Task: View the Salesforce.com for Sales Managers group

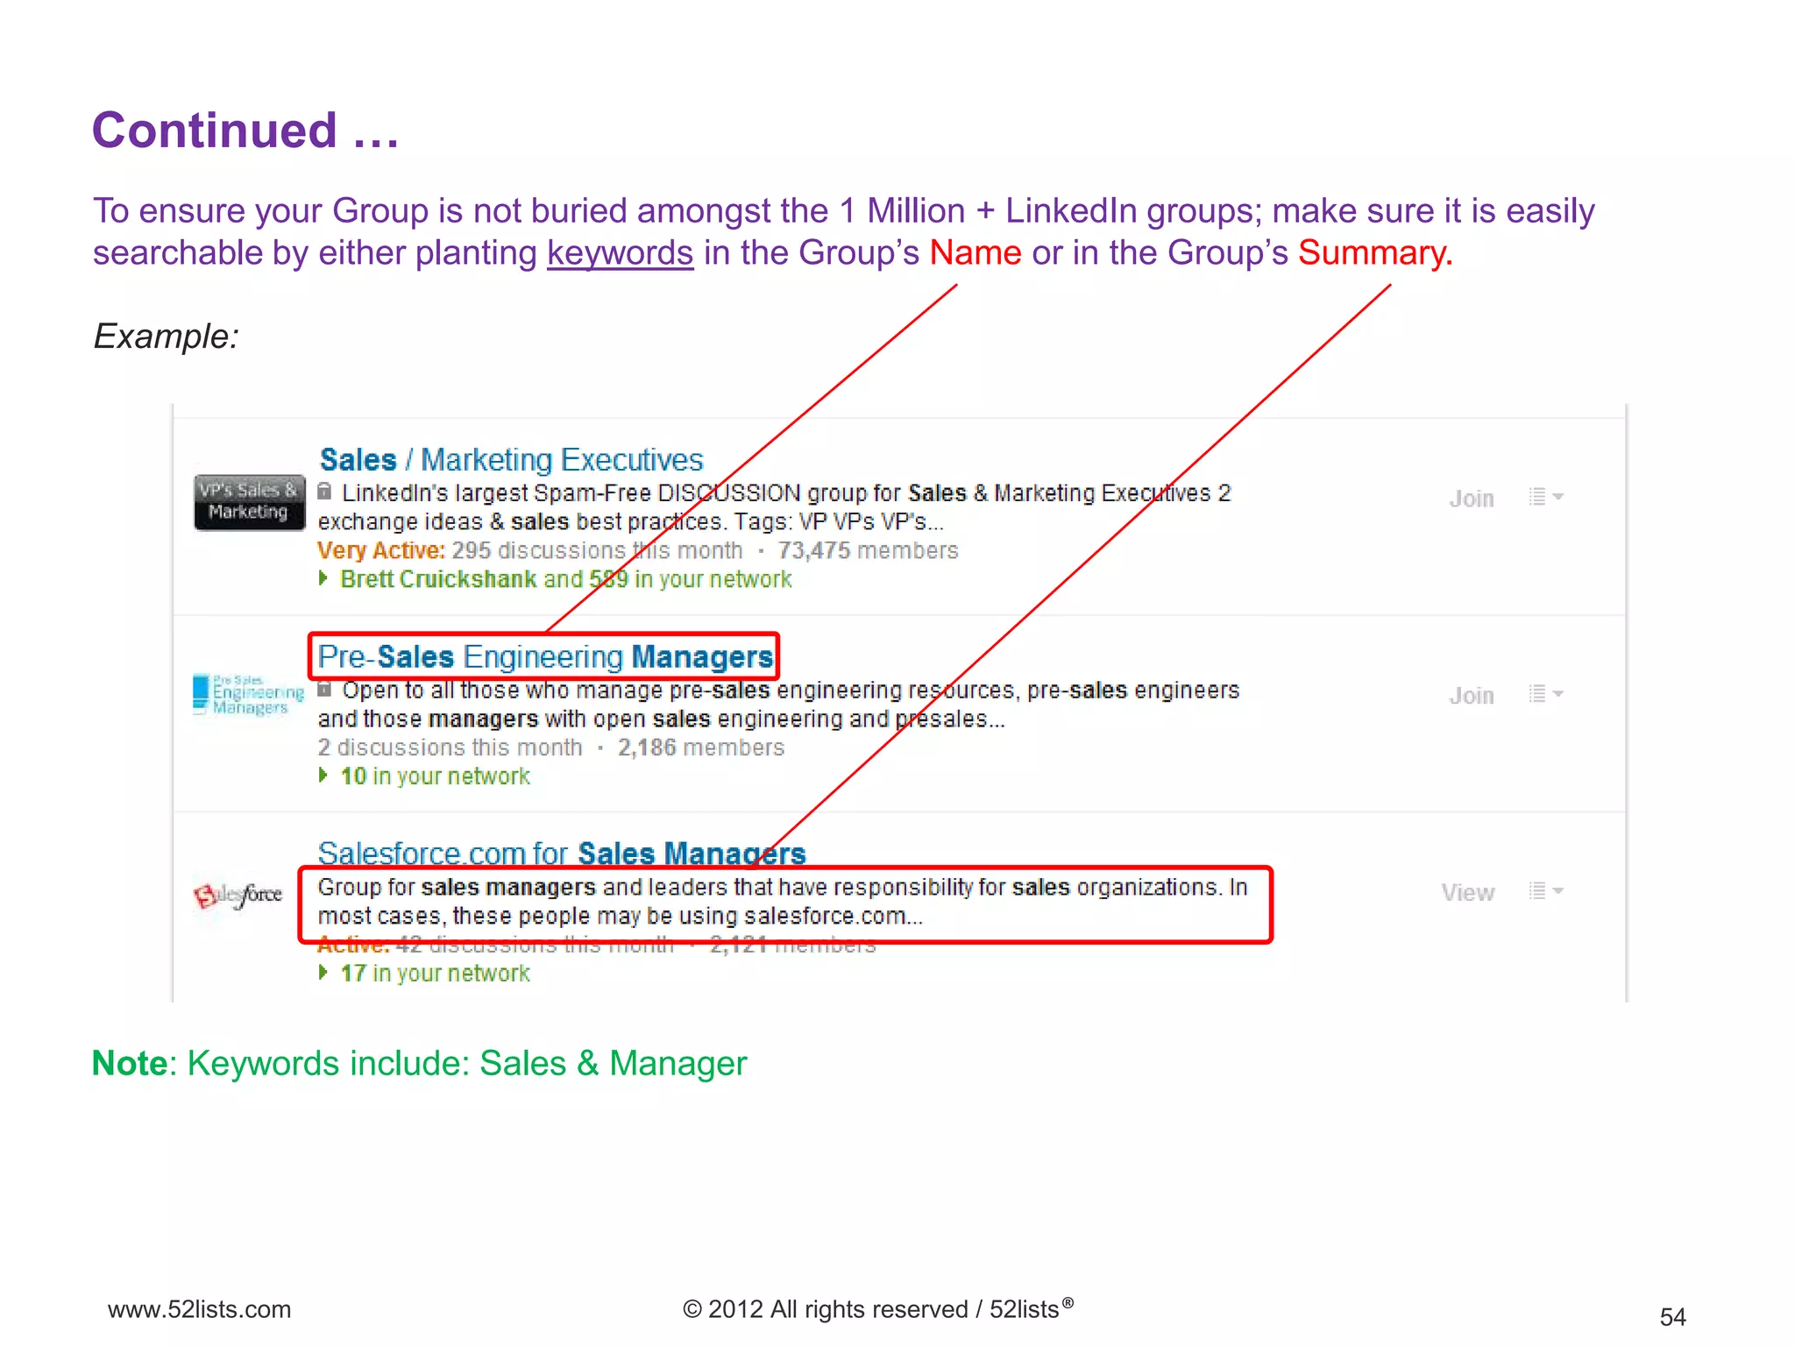Action: [x=1468, y=893]
